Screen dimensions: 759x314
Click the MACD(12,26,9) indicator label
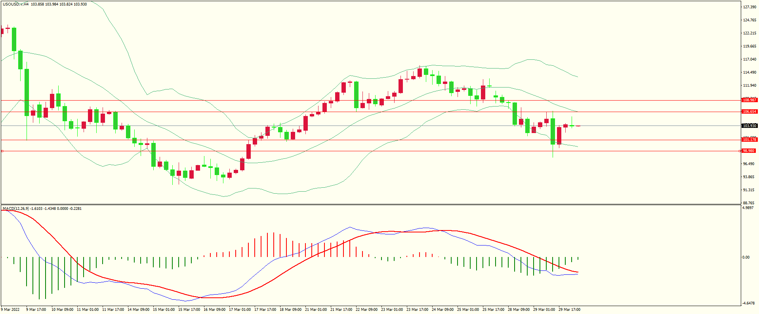[16, 208]
